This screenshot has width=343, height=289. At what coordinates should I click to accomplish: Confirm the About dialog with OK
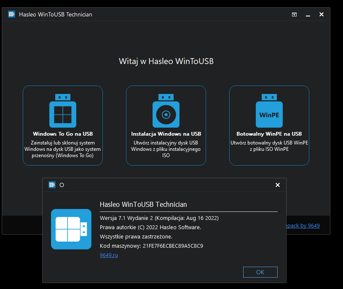(x=260, y=272)
